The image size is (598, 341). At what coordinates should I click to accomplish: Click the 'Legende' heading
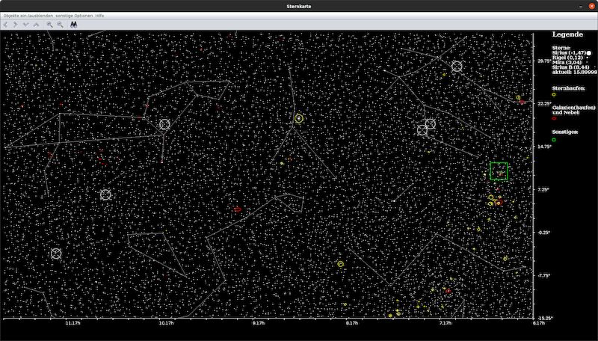(x=567, y=34)
